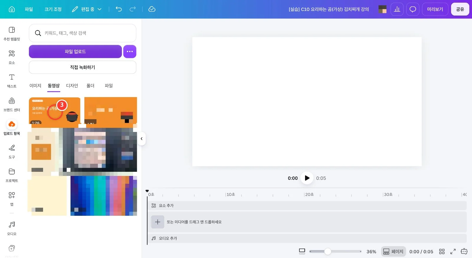
Task: Open the 오디오 audio panel
Action: coord(12,228)
